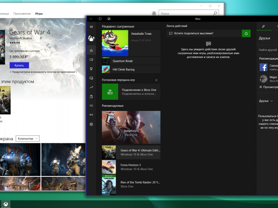Screen dimensions: 278x208
Task: Open the 'Аквабайк Тома' game thumbnail
Action: (115, 43)
